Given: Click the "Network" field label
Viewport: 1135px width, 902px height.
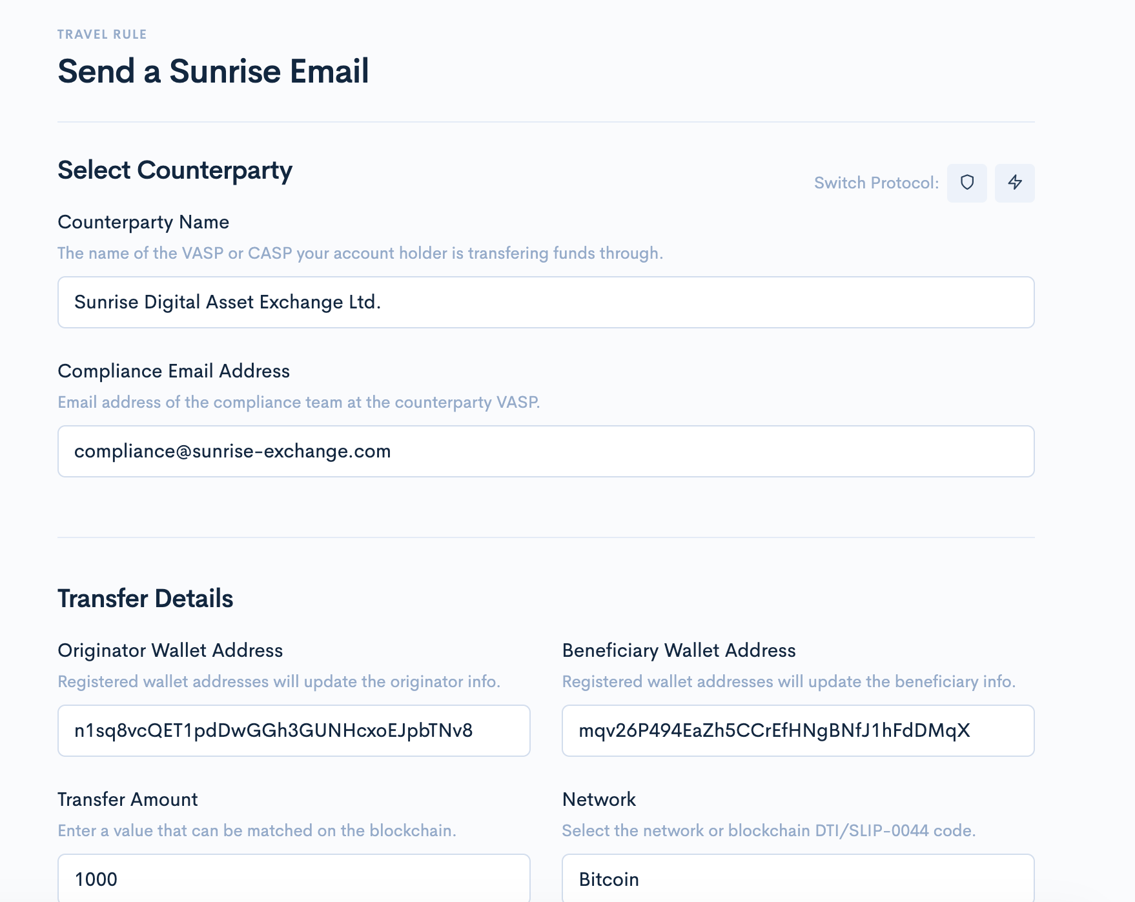Looking at the screenshot, I should click(x=598, y=800).
